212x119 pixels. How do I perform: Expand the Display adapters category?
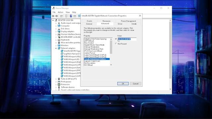(56, 31)
